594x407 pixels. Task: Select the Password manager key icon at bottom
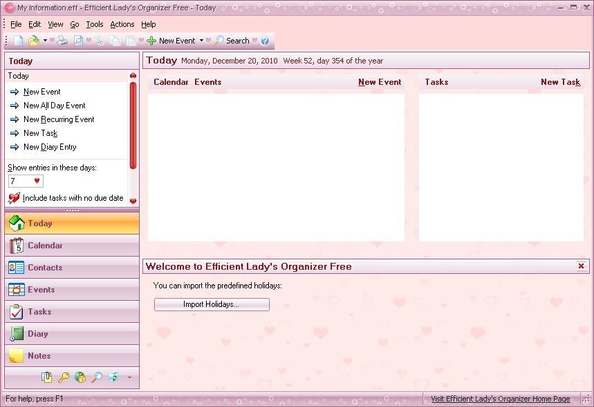click(x=64, y=377)
